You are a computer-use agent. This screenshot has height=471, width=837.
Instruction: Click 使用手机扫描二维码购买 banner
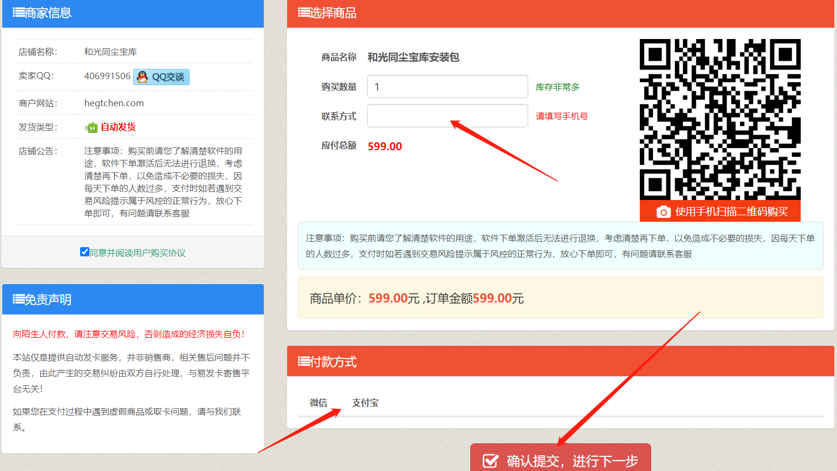coord(720,212)
